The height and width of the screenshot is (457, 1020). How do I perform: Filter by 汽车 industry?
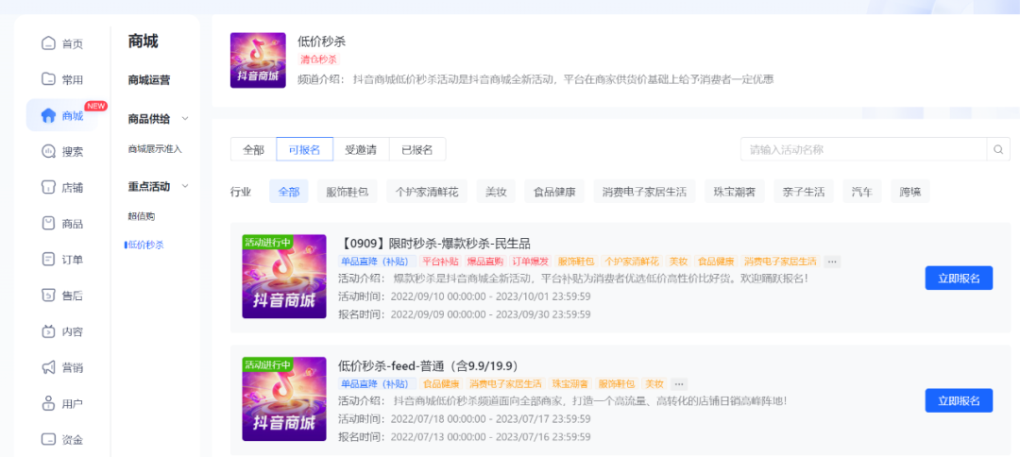pos(862,192)
